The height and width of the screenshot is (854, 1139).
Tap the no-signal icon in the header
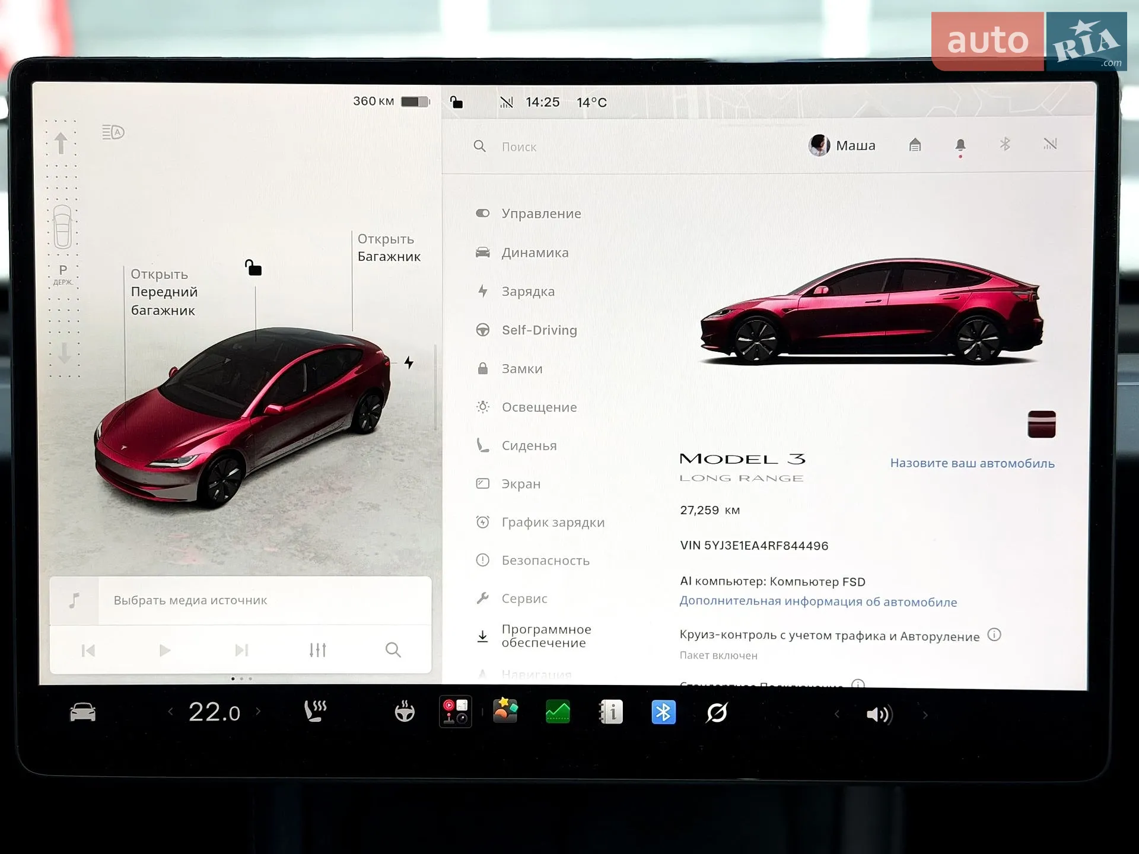pos(1050,144)
